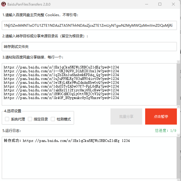
Task: Click the 1.请输入百度网盘主页完整 Cookies label
Action: pos(40,15)
